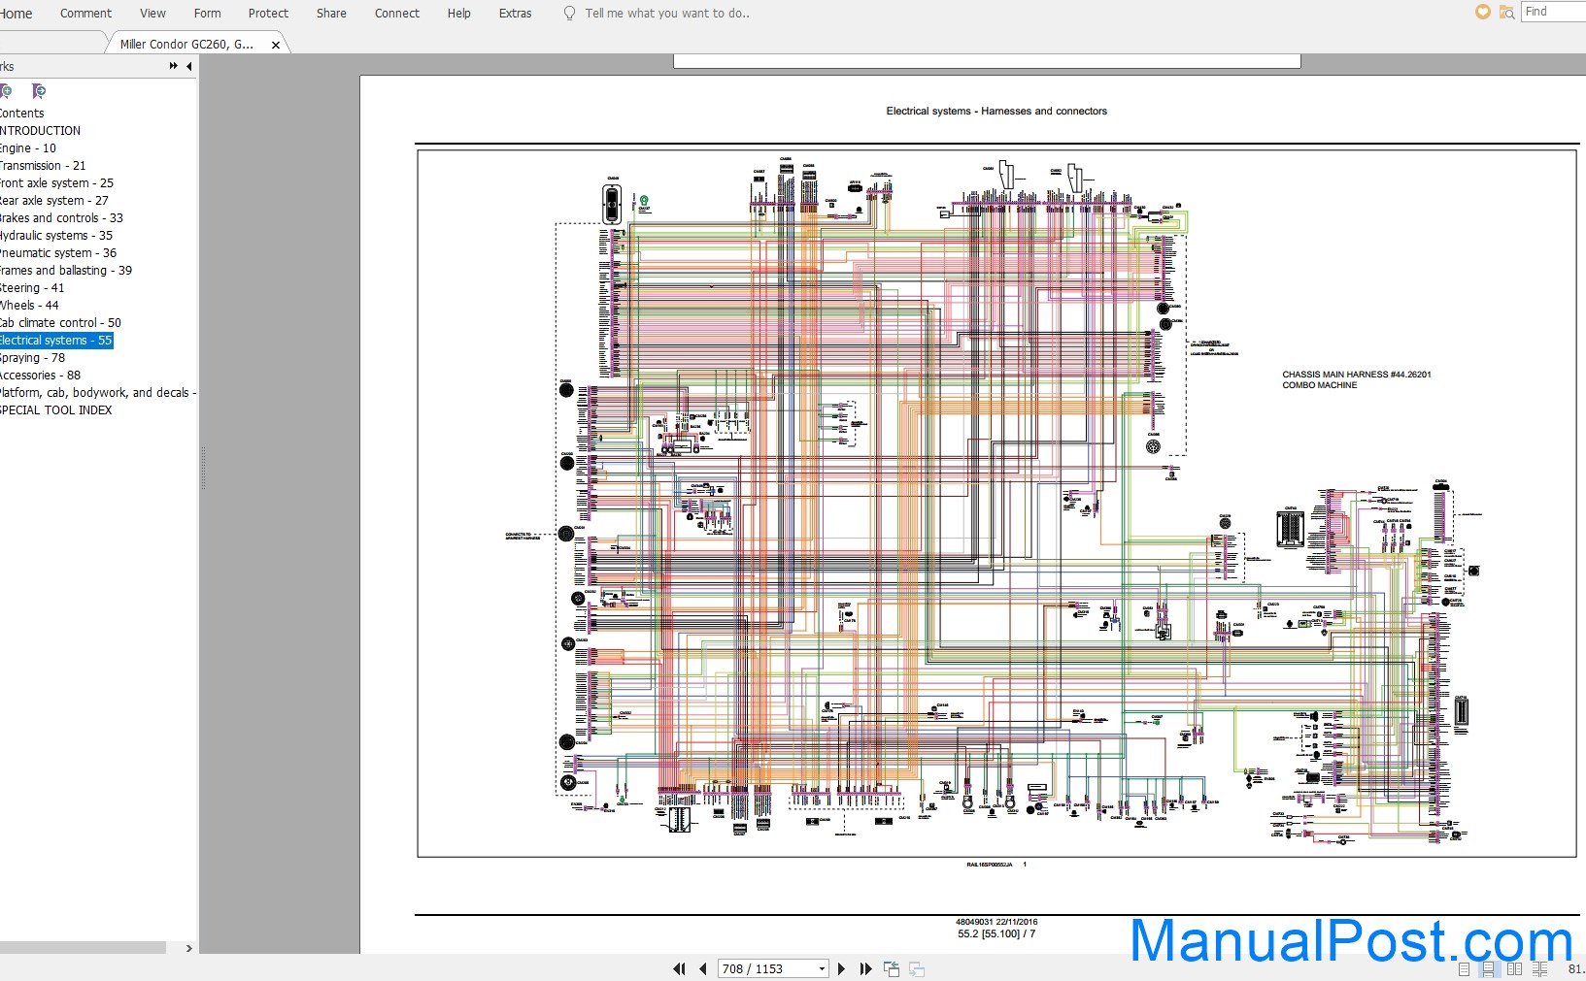
Task: Switch to continuous page view mode
Action: click(1488, 968)
